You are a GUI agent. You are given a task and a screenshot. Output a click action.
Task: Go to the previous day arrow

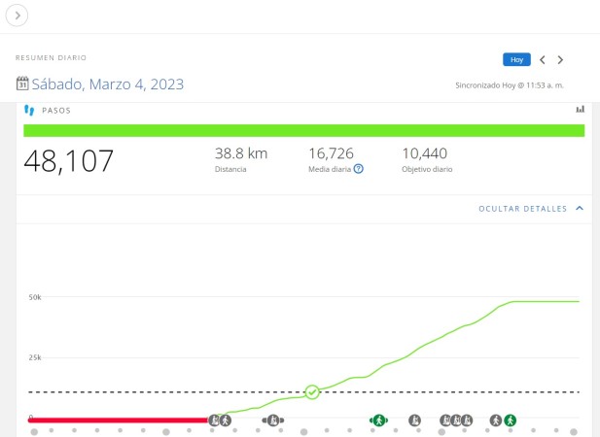click(543, 59)
